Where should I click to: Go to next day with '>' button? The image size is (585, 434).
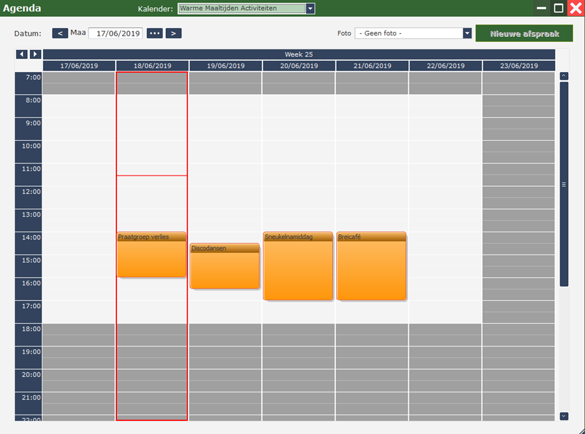174,33
